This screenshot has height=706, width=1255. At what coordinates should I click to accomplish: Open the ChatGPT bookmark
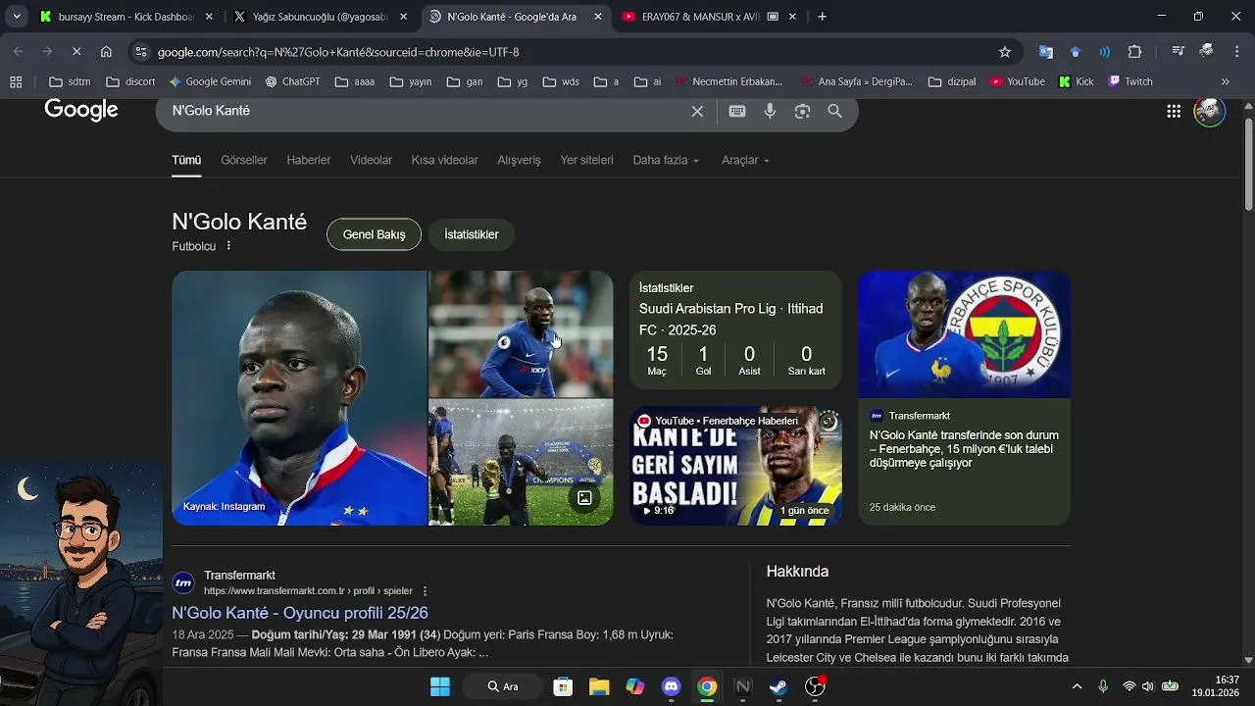pos(292,81)
